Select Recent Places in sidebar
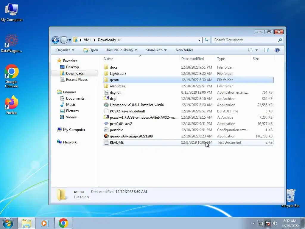The image size is (305, 229). pos(74,79)
